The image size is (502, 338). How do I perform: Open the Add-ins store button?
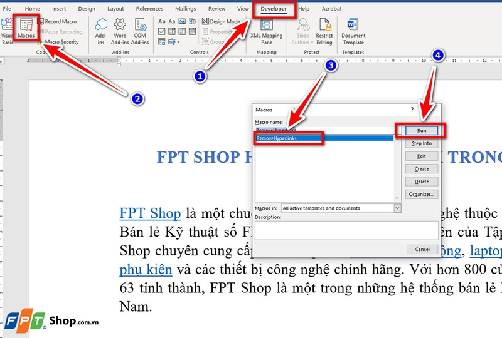click(101, 31)
